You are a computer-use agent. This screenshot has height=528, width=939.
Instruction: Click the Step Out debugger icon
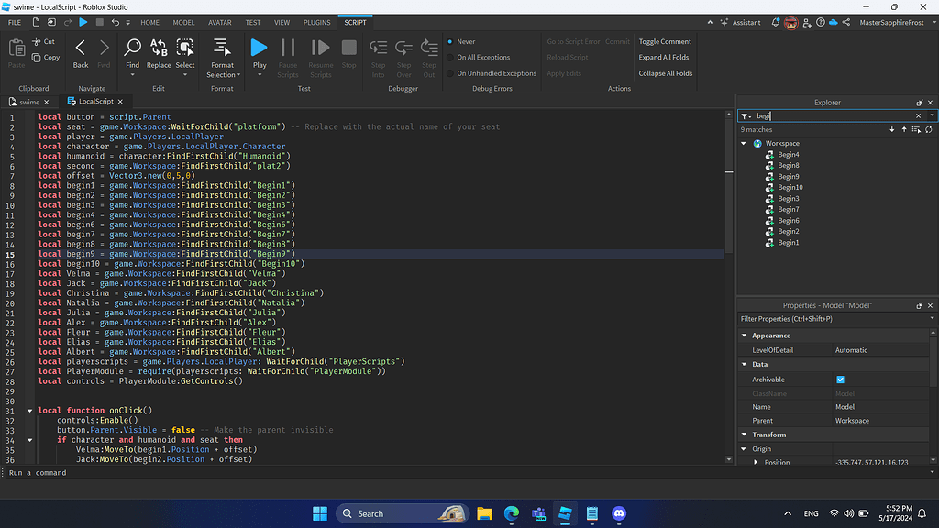pos(429,48)
